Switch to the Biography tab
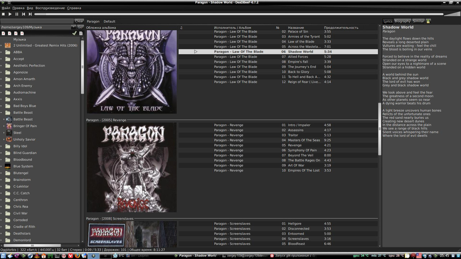The width and height of the screenshot is (461, 259). [x=402, y=21]
